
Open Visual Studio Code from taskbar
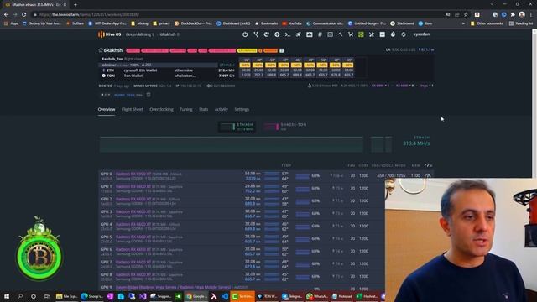(x=225, y=296)
